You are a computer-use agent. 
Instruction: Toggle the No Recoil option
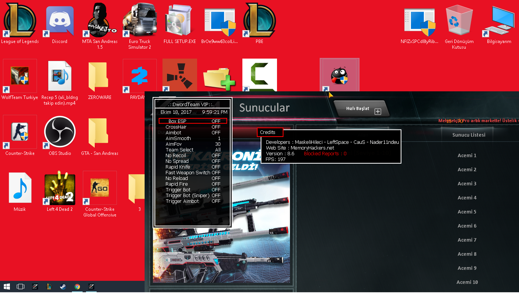(x=193, y=155)
